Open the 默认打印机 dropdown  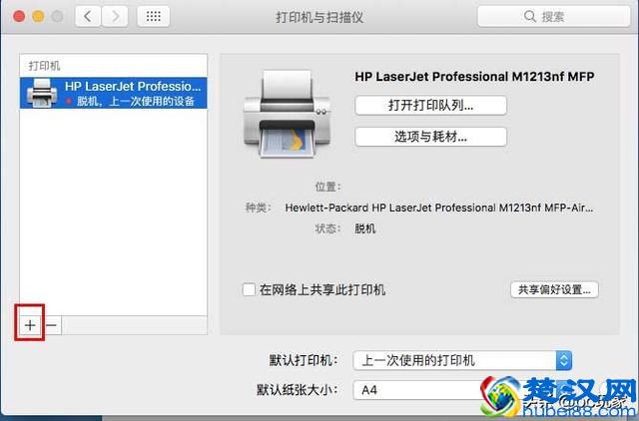point(463,360)
